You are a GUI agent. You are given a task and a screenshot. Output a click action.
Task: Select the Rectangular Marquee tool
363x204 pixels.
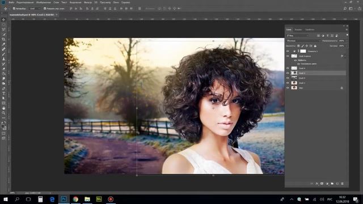coord(3,24)
